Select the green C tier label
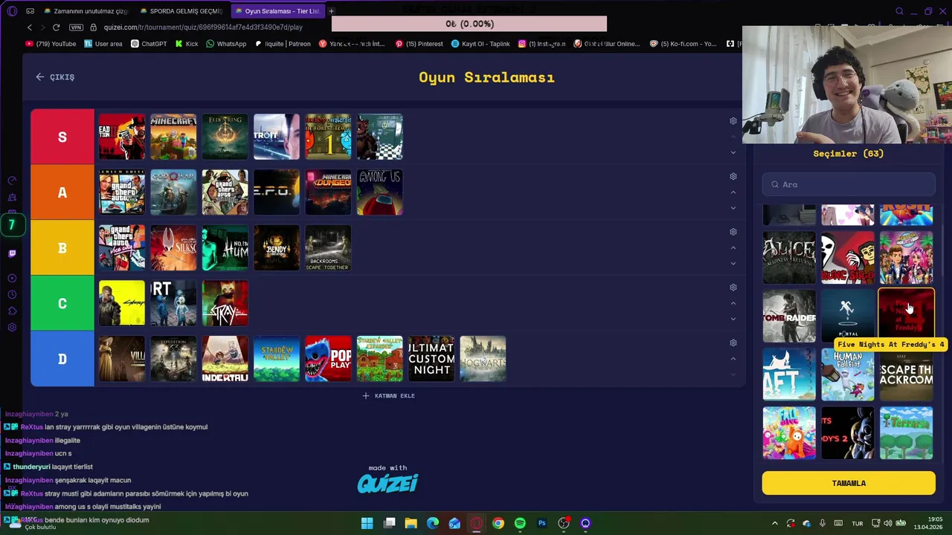 coord(62,303)
